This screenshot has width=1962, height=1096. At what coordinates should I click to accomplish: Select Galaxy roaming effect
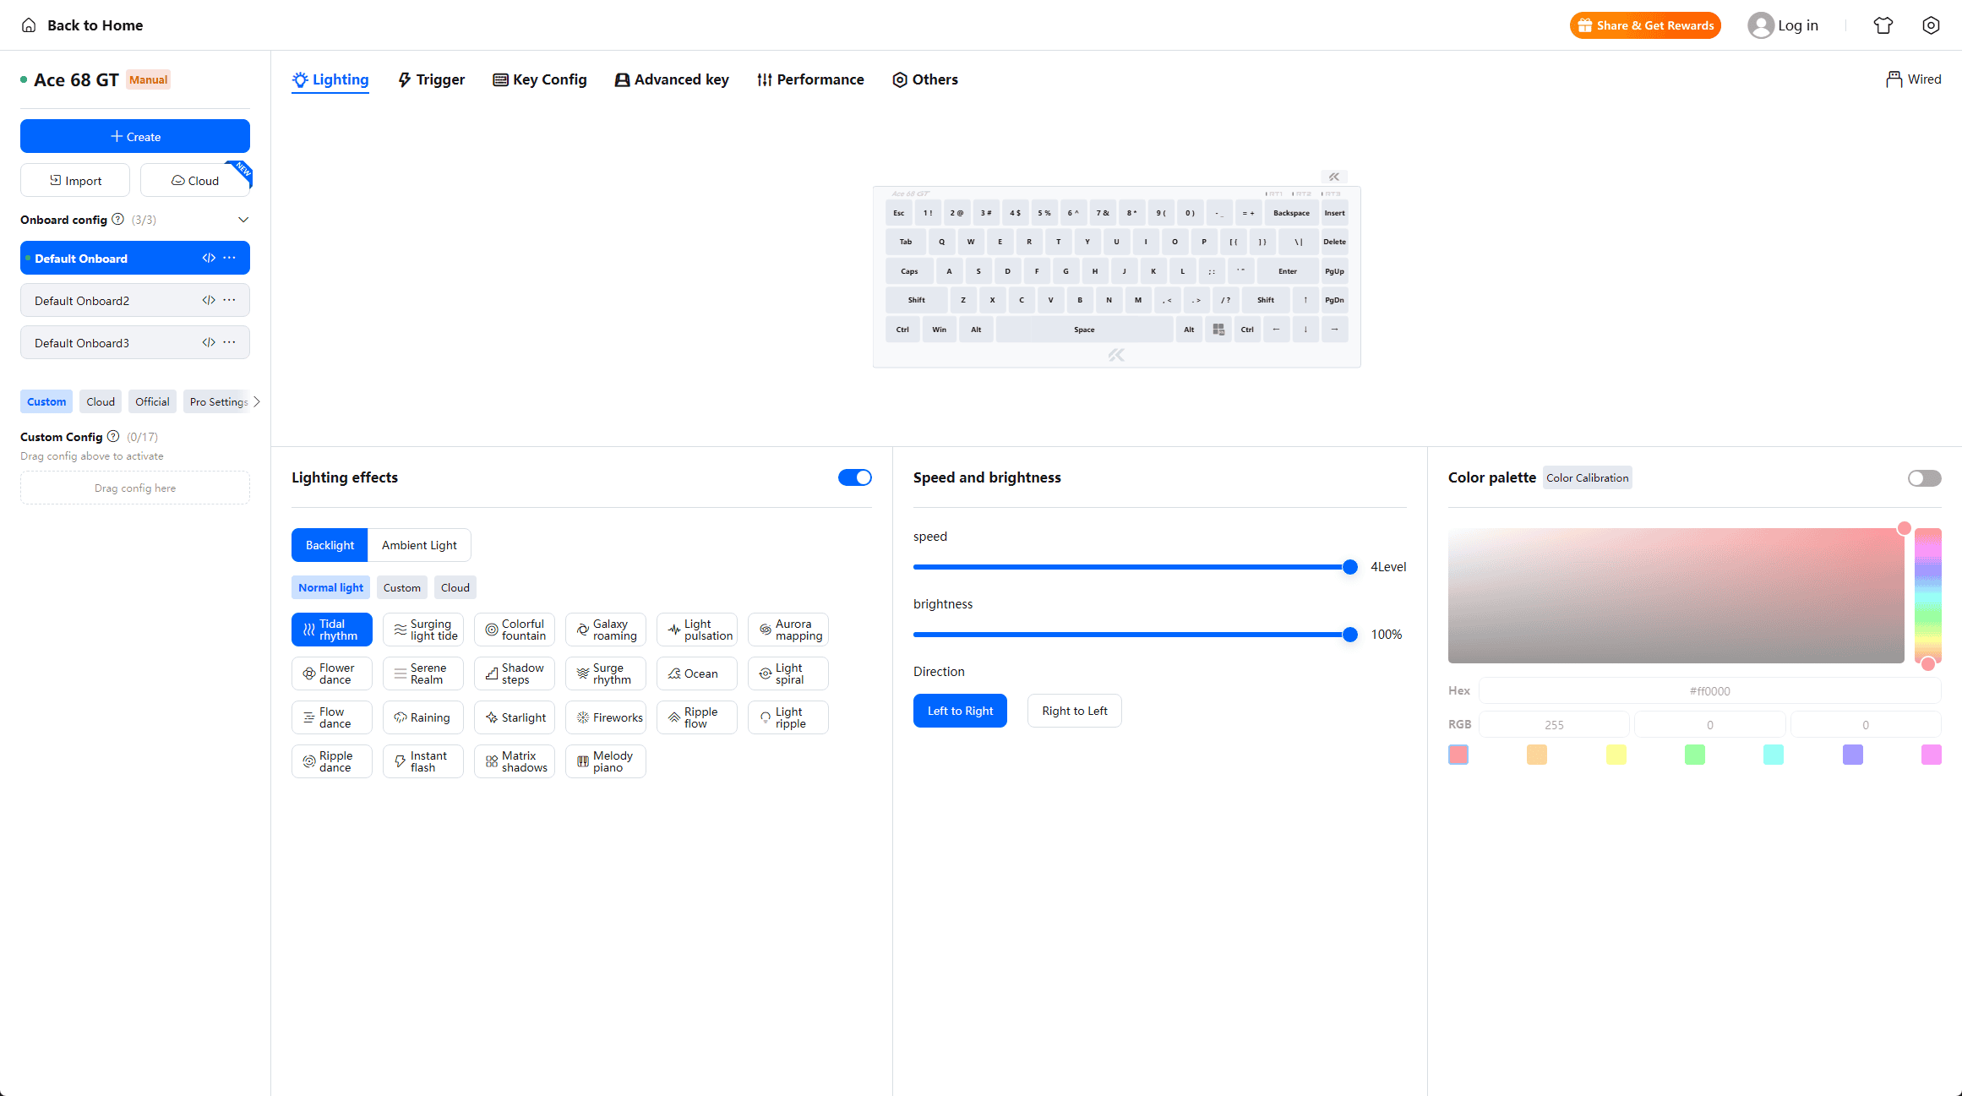coord(606,630)
